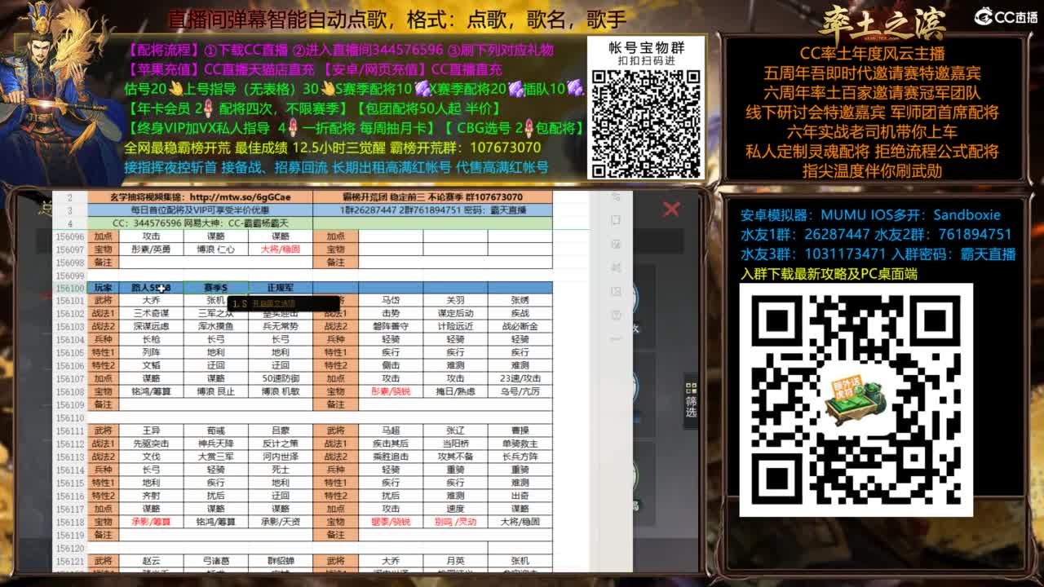
Task: Select the swap-arrows icon in the side toolbar
Action: pos(617,264)
